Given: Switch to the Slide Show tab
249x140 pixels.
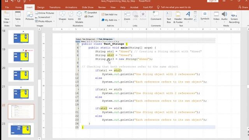Looking at the screenshot, I should (88, 7).
